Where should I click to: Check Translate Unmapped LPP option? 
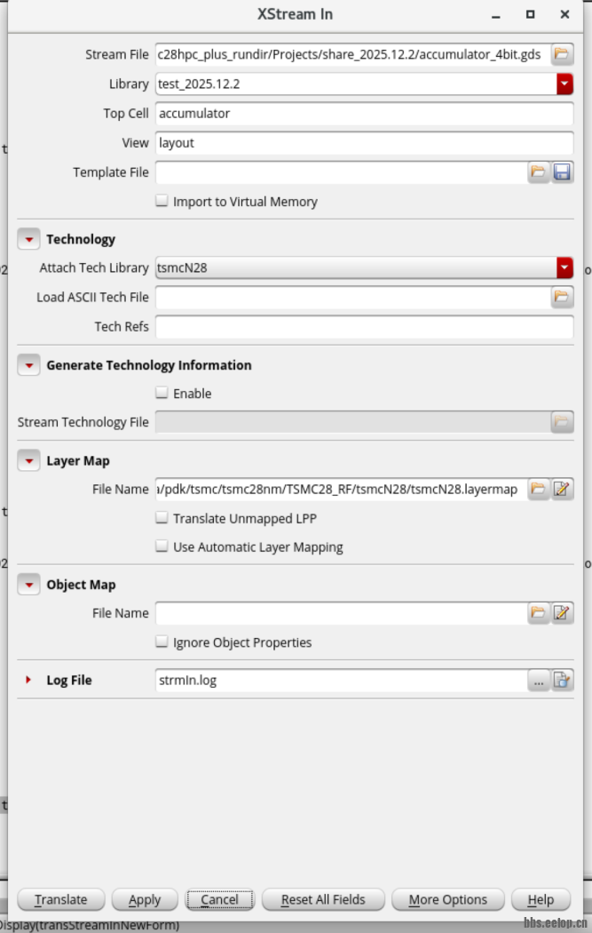(162, 518)
